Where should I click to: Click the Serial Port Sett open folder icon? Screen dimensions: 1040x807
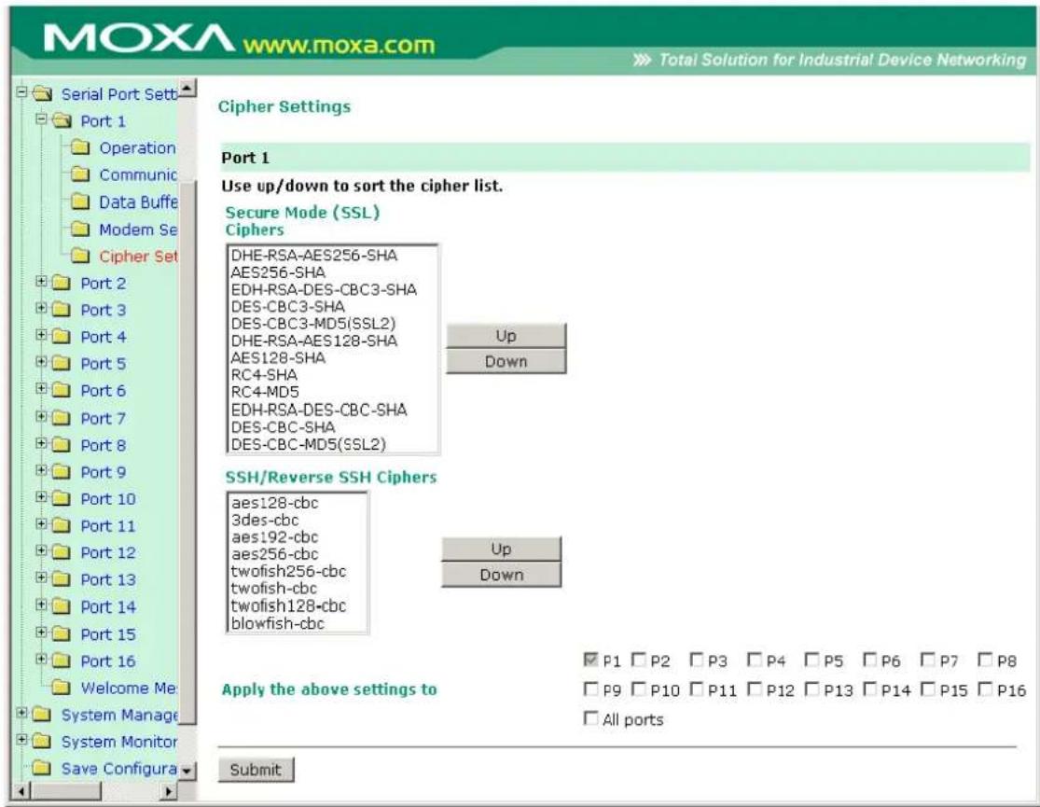[42, 93]
